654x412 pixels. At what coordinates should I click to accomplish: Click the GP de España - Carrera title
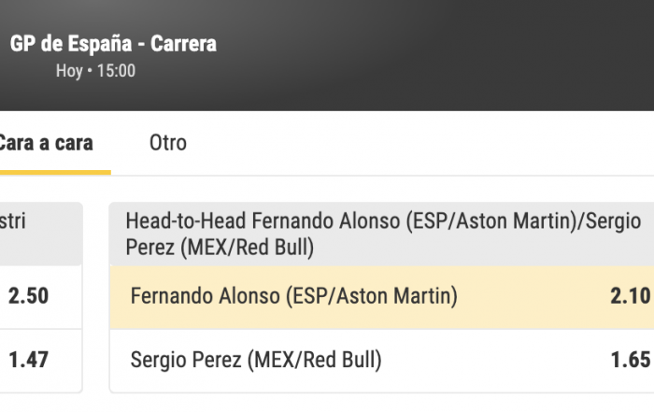(x=113, y=43)
